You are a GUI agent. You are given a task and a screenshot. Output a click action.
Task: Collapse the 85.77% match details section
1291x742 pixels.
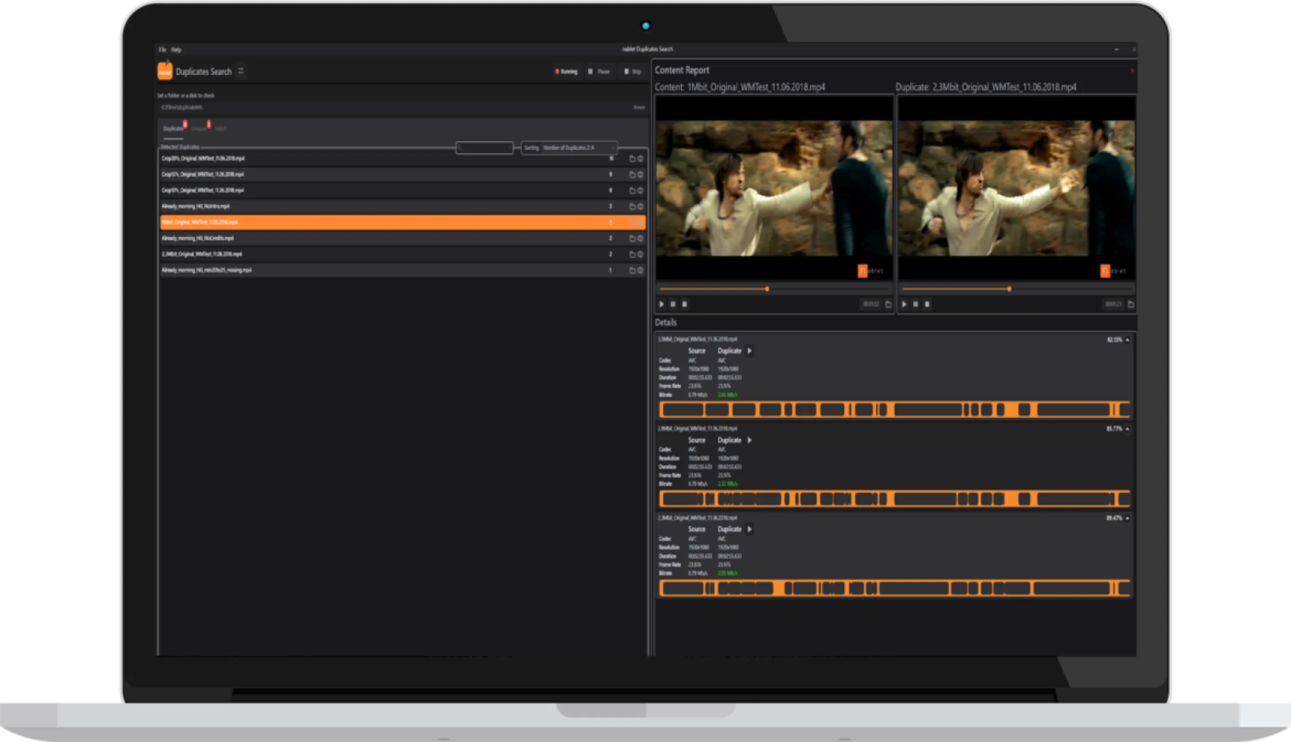(x=1127, y=429)
